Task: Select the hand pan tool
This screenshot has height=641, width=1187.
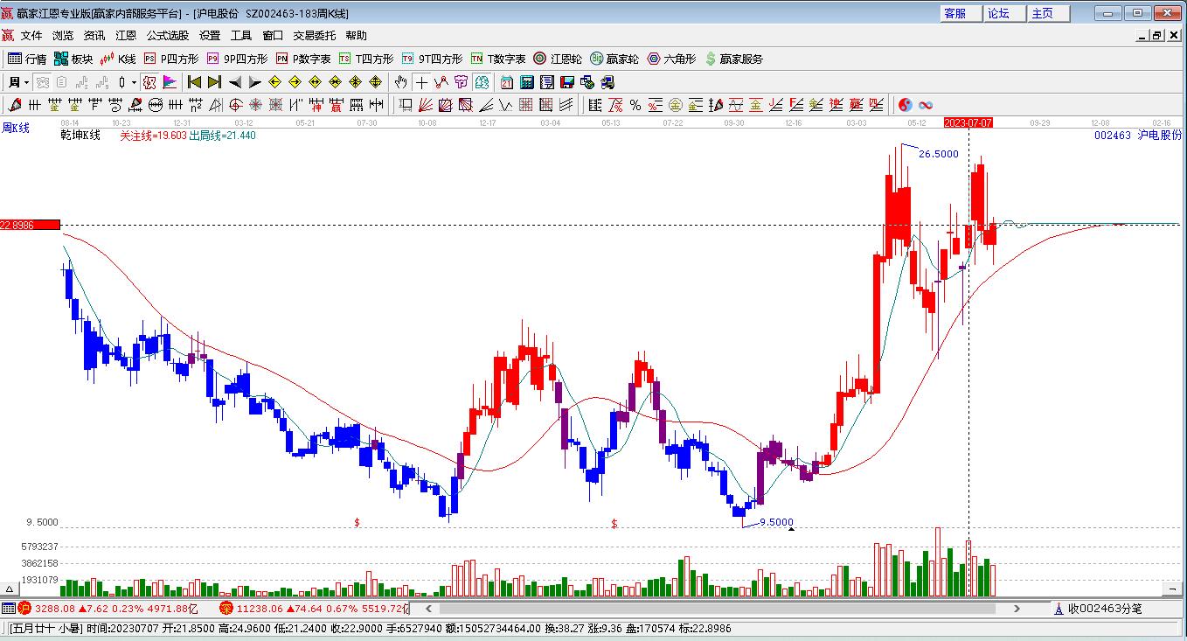Action: pyautogui.click(x=400, y=82)
